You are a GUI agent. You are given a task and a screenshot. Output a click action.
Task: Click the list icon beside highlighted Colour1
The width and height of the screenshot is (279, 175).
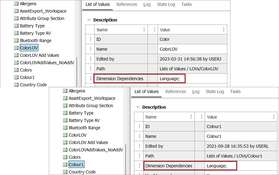click(65, 165)
